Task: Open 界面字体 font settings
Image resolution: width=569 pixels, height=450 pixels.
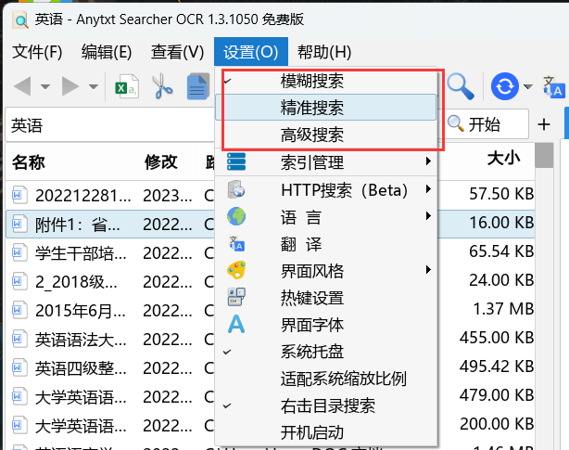Action: coord(326,325)
